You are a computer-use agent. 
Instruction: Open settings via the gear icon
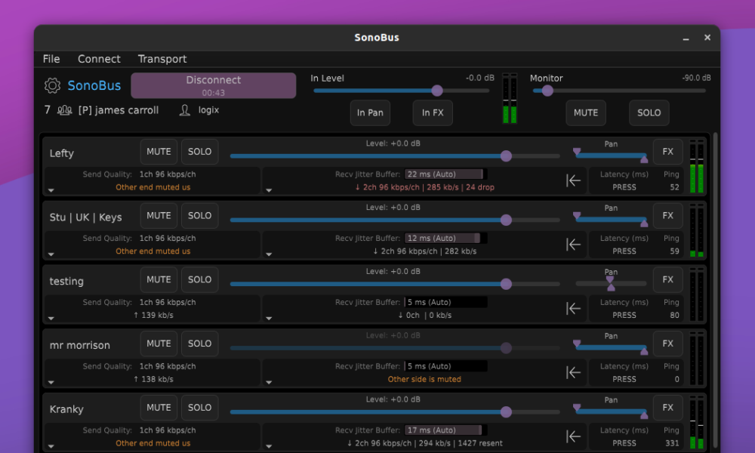click(52, 85)
